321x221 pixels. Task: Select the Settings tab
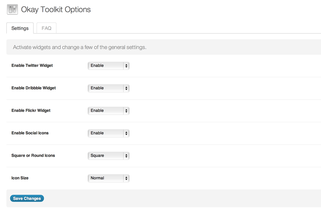tap(20, 28)
